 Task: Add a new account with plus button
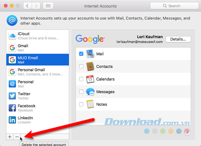pos(10,137)
